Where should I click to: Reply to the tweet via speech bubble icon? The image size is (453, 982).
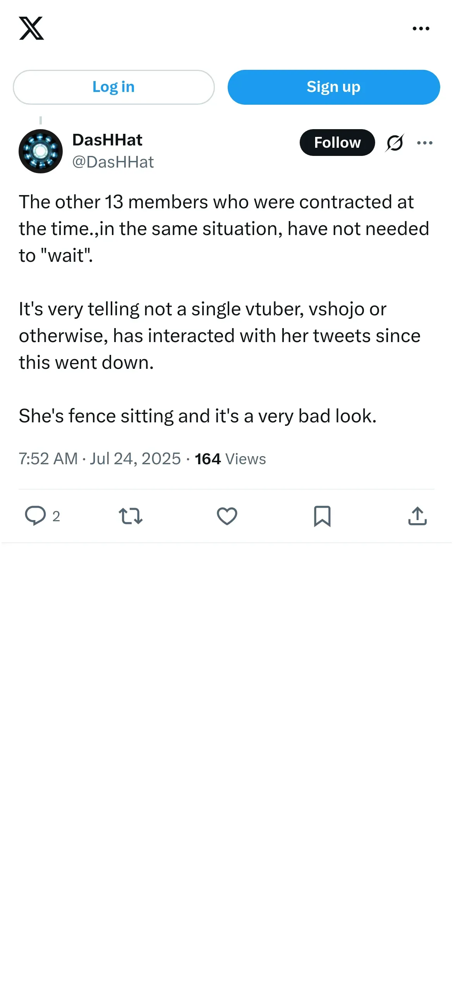[x=36, y=516]
